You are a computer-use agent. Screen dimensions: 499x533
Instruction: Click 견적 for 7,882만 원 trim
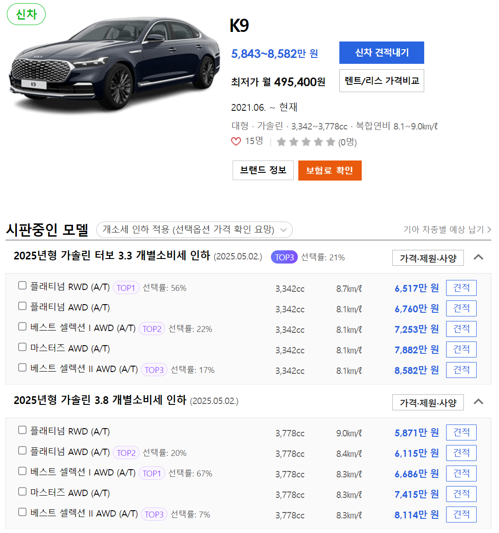[461, 349]
